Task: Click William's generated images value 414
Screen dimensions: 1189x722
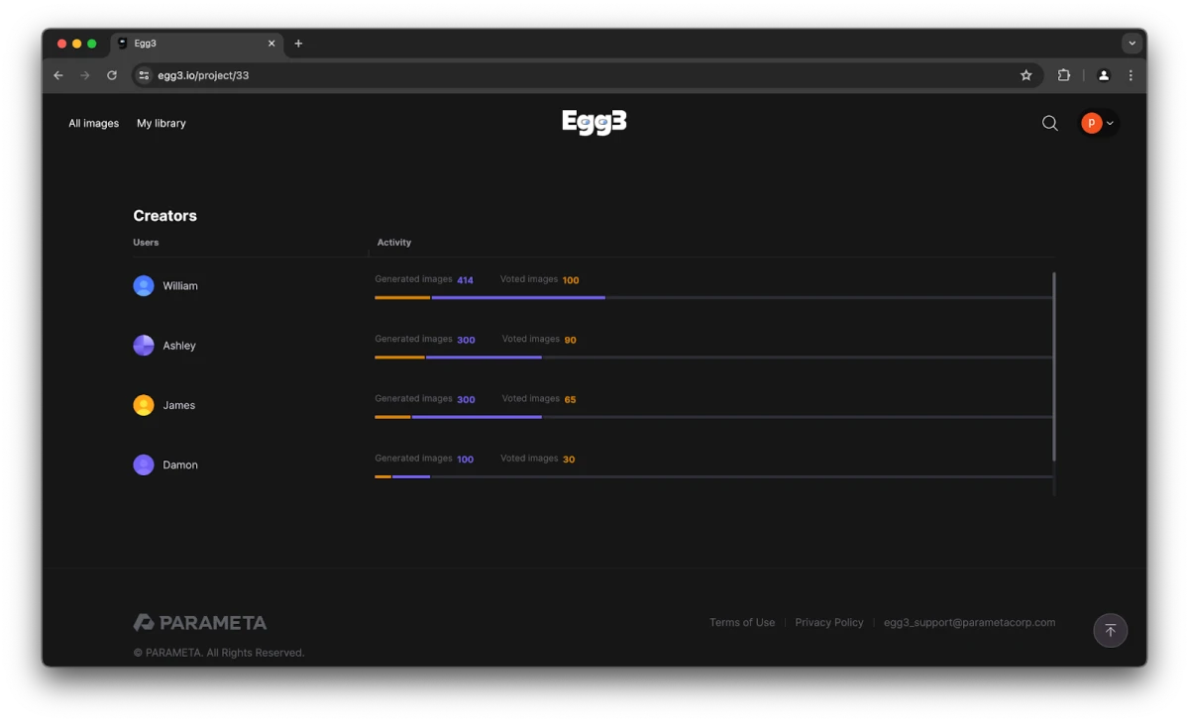Action: [465, 280]
